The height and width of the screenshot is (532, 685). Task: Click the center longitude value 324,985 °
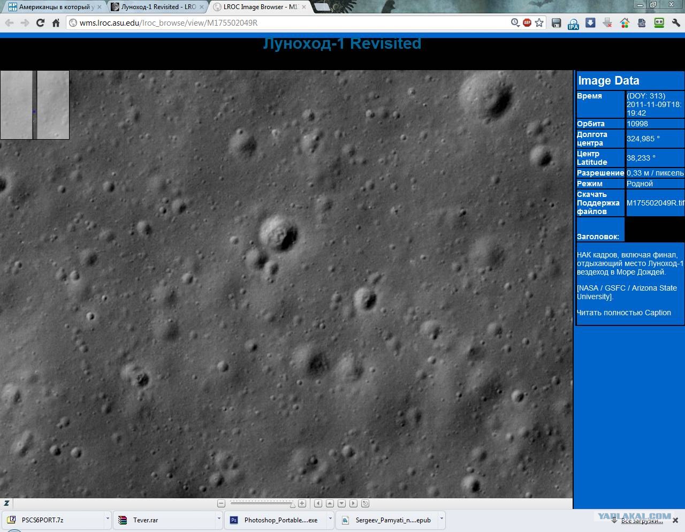pos(643,139)
